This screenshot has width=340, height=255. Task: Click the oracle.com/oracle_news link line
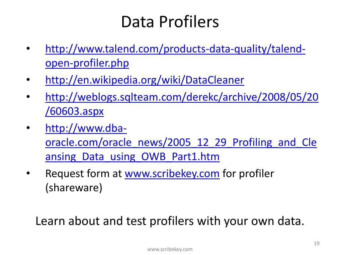[x=181, y=143]
